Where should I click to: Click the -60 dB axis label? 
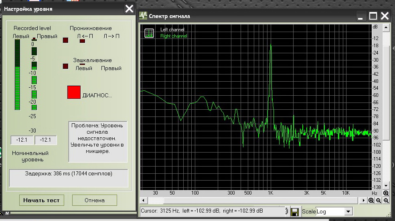coord(375,95)
